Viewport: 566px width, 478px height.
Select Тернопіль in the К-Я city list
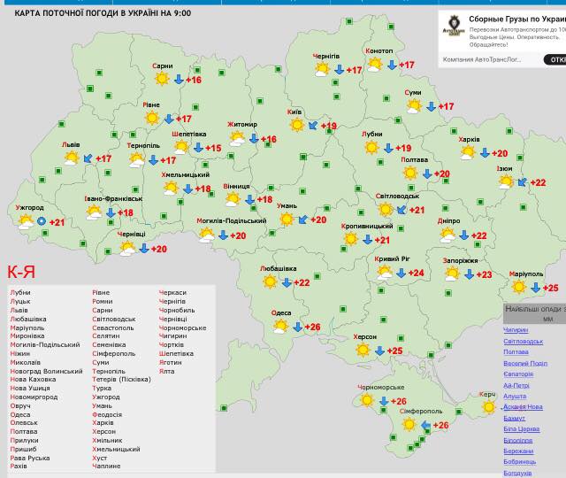[109, 371]
